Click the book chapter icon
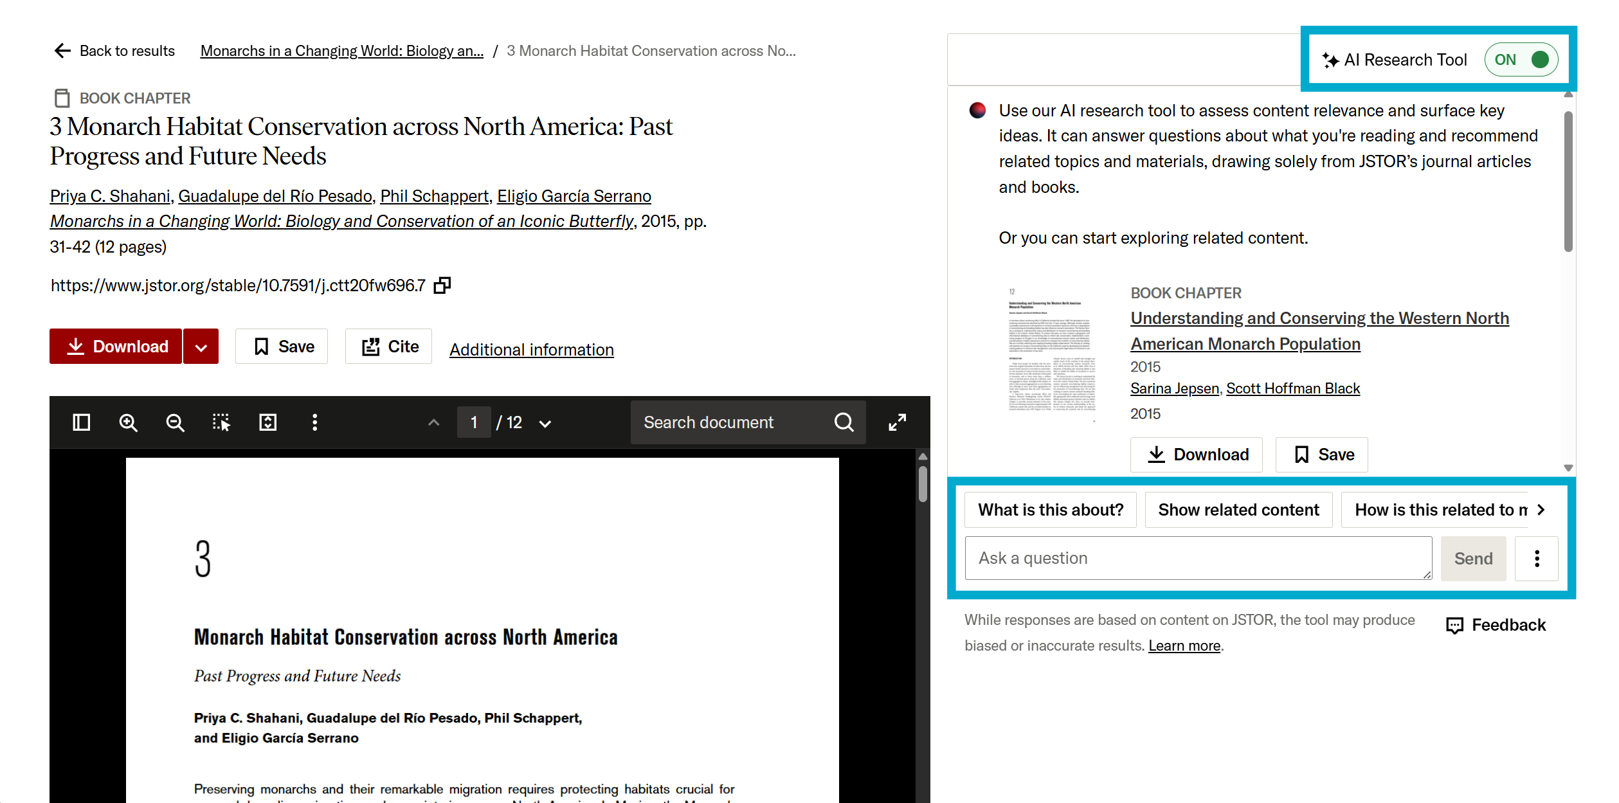 [62, 98]
